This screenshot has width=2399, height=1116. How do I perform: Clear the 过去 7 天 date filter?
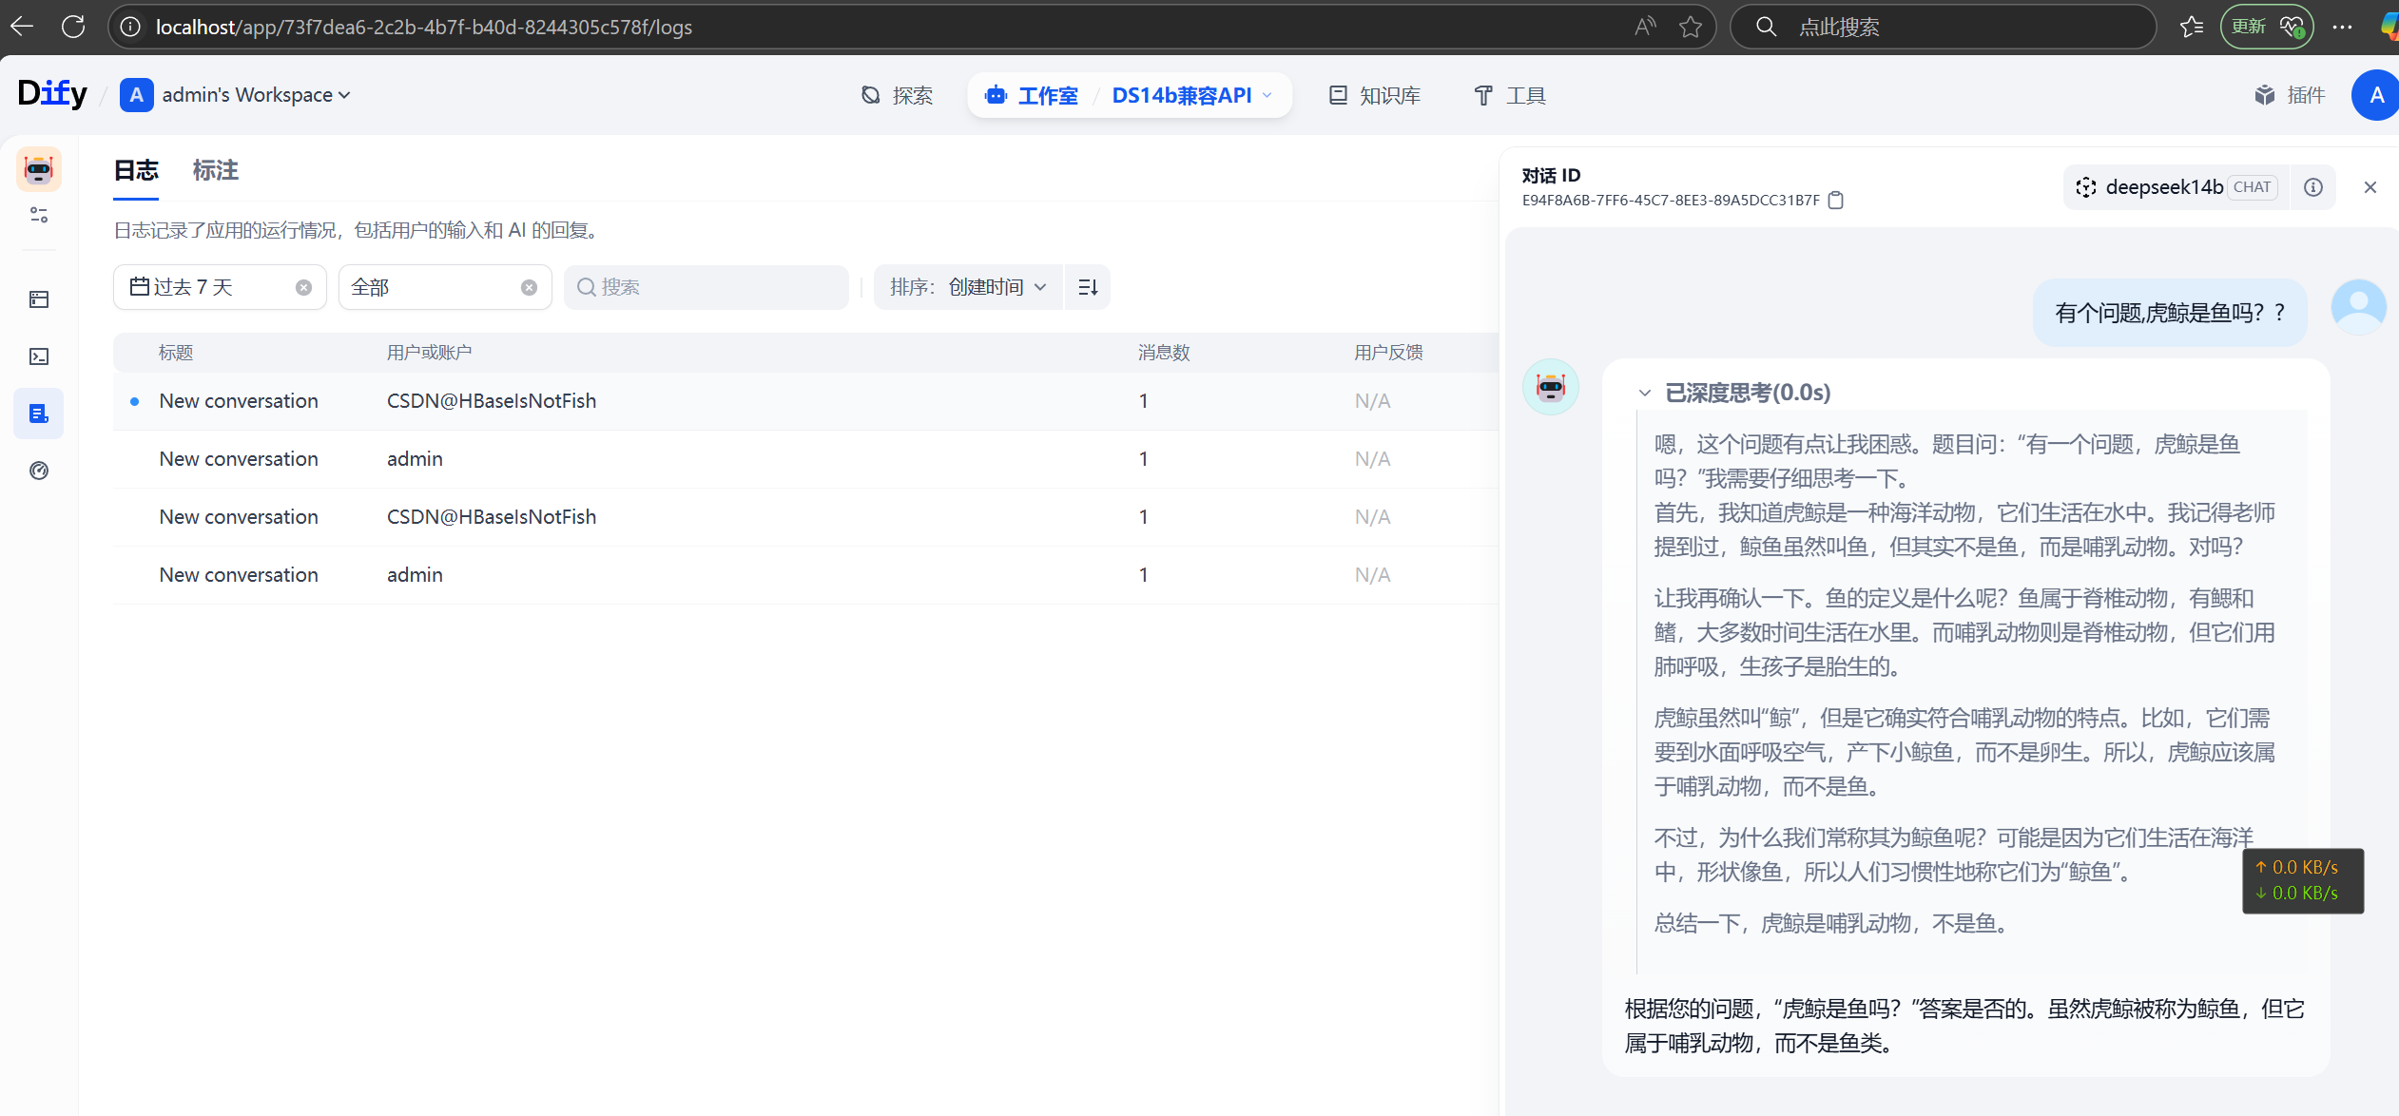[x=303, y=288]
